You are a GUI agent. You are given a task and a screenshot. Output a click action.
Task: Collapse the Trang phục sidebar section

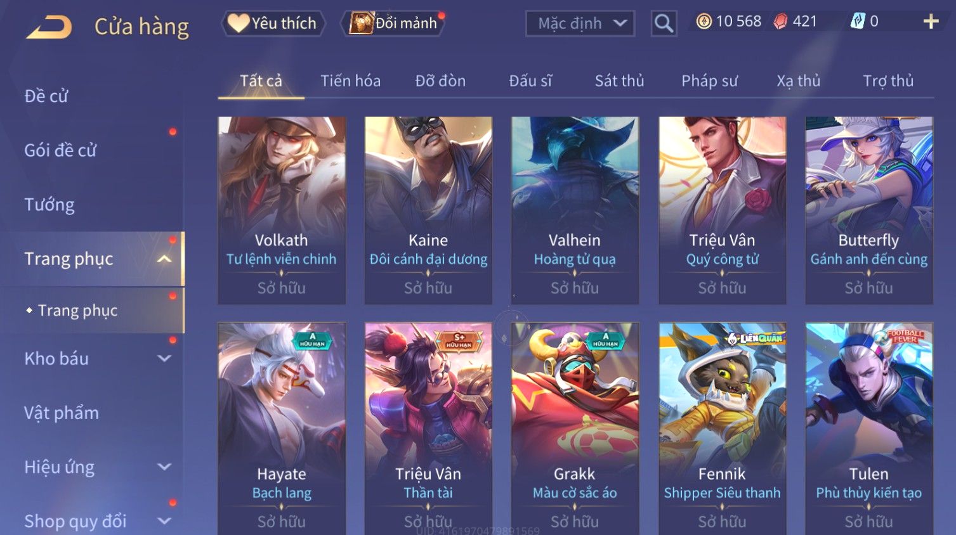164,259
